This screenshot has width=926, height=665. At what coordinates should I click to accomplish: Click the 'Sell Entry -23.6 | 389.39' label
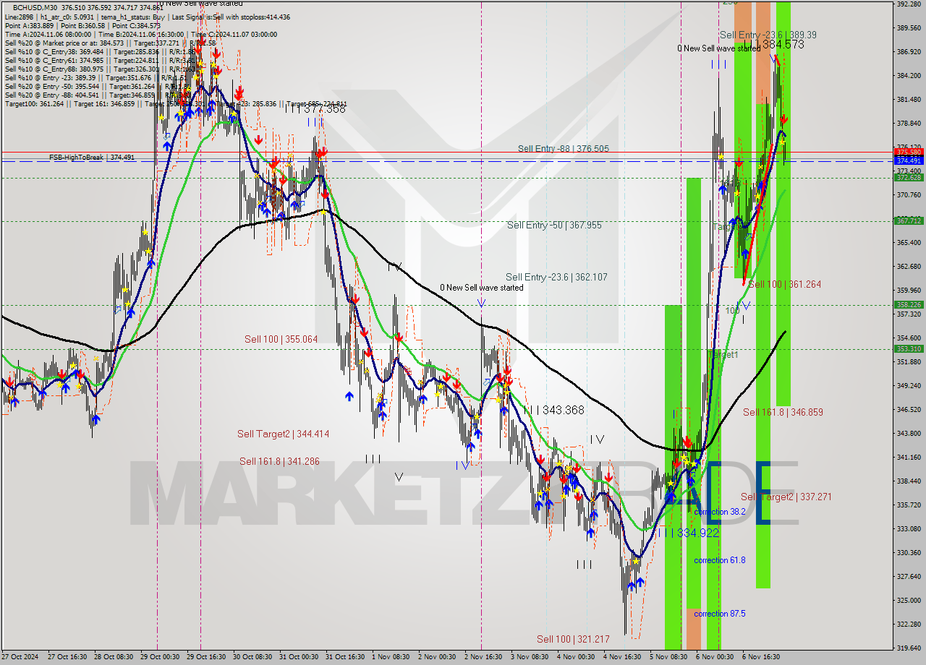point(768,35)
